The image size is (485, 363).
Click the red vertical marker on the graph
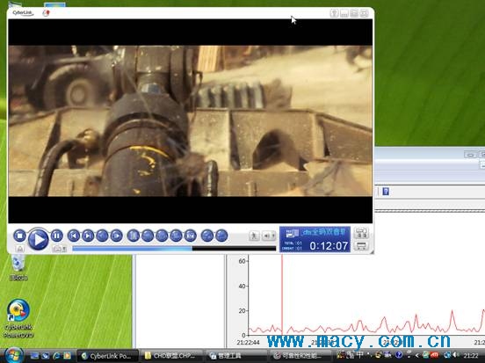tap(282, 294)
